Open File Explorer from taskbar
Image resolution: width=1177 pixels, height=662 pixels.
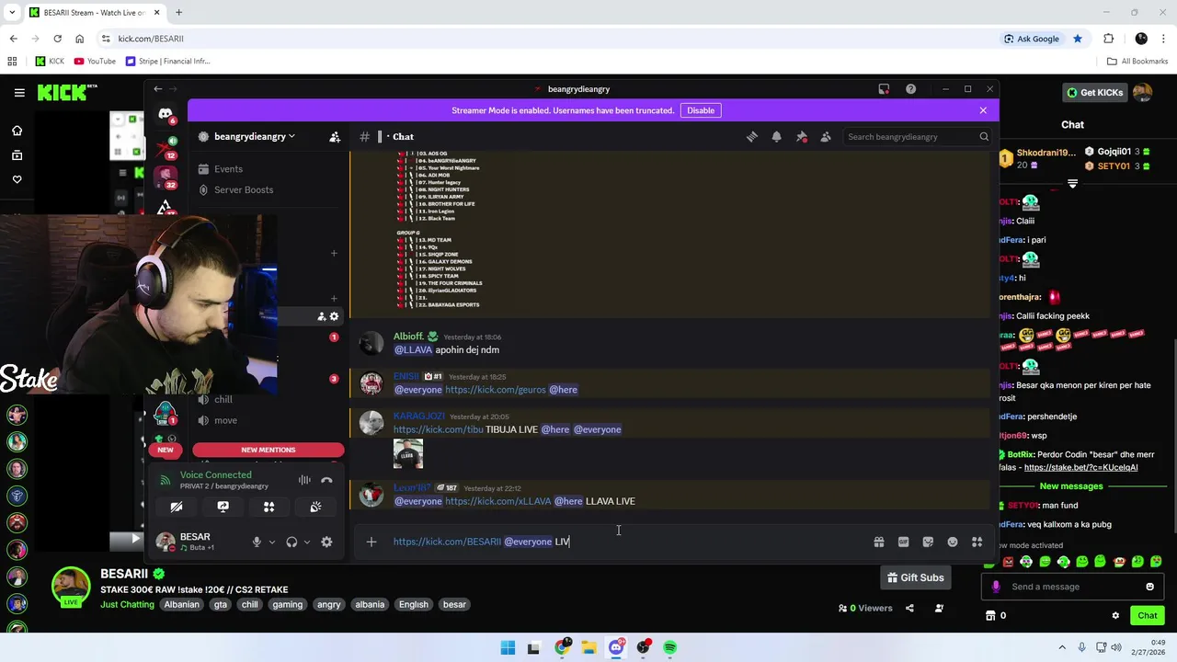(588, 648)
